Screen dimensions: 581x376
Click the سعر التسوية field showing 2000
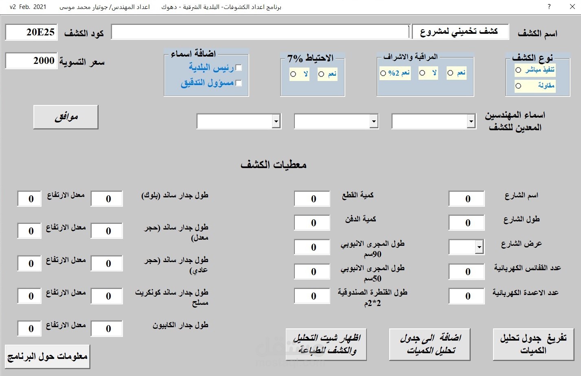[31, 61]
